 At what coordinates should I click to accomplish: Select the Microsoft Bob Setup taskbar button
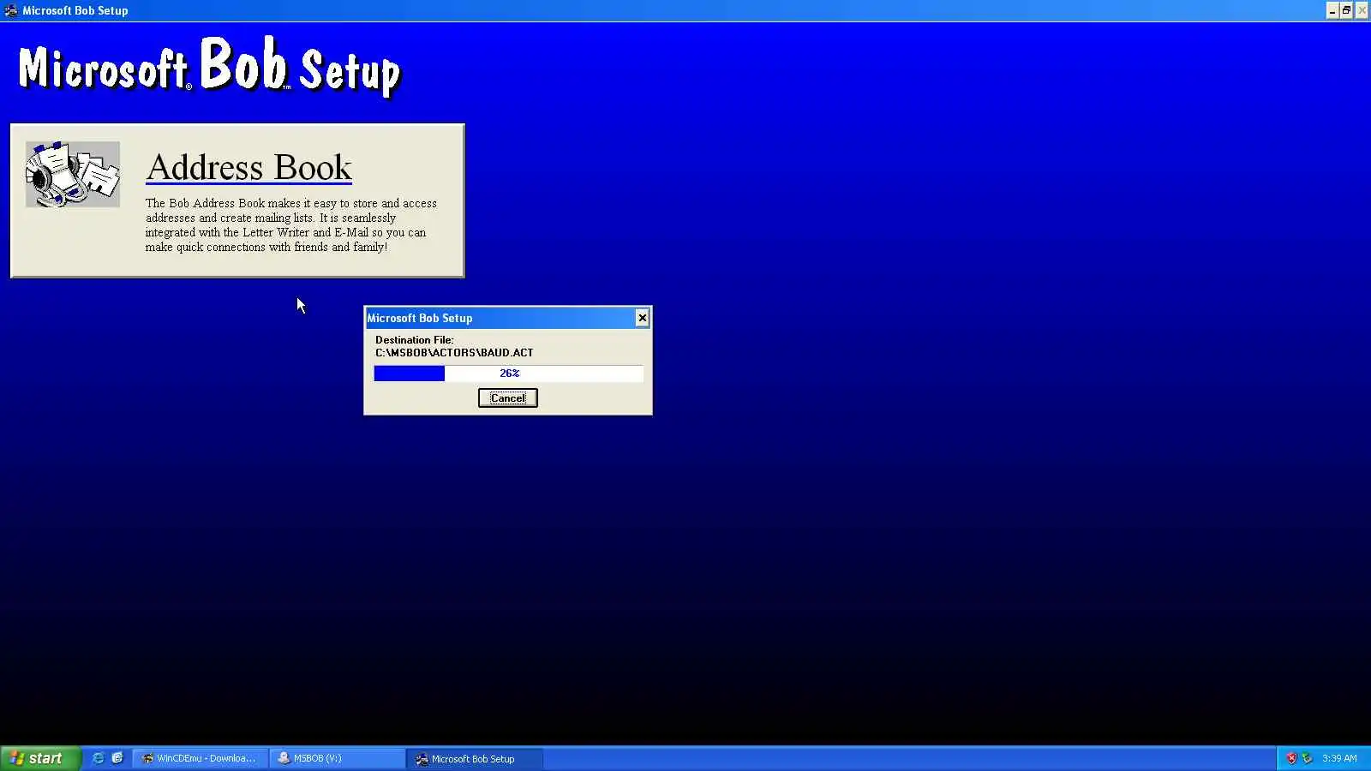pyautogui.click(x=475, y=758)
